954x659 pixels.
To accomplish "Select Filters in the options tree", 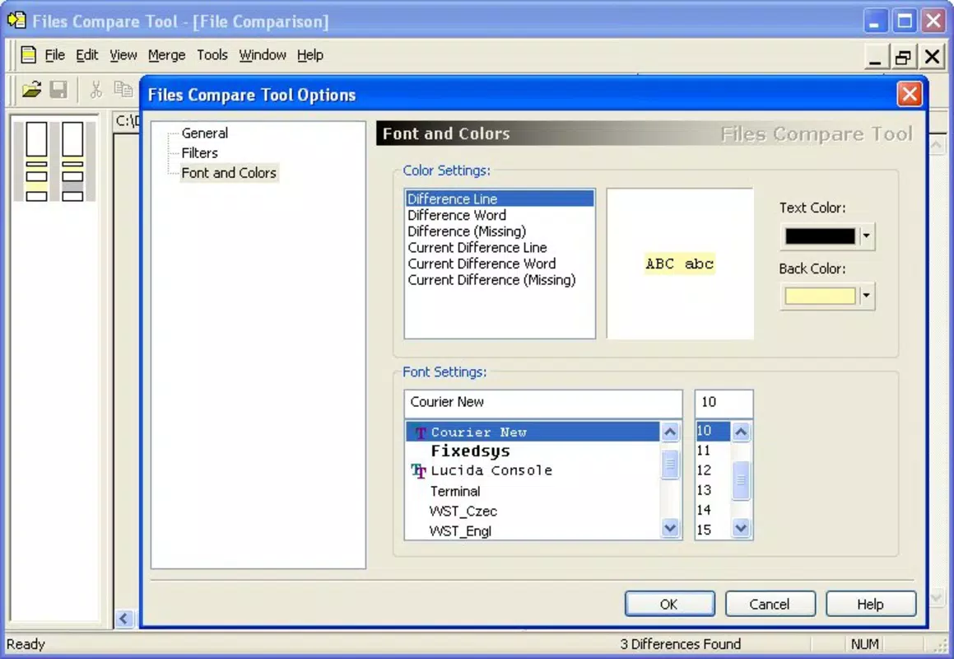I will tap(199, 153).
